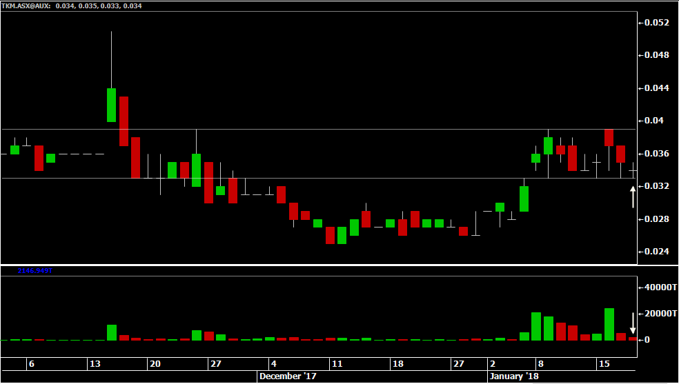The width and height of the screenshot is (679, 384).
Task: Click the TKM.ASX@AUX symbol title text
Action: coord(26,6)
